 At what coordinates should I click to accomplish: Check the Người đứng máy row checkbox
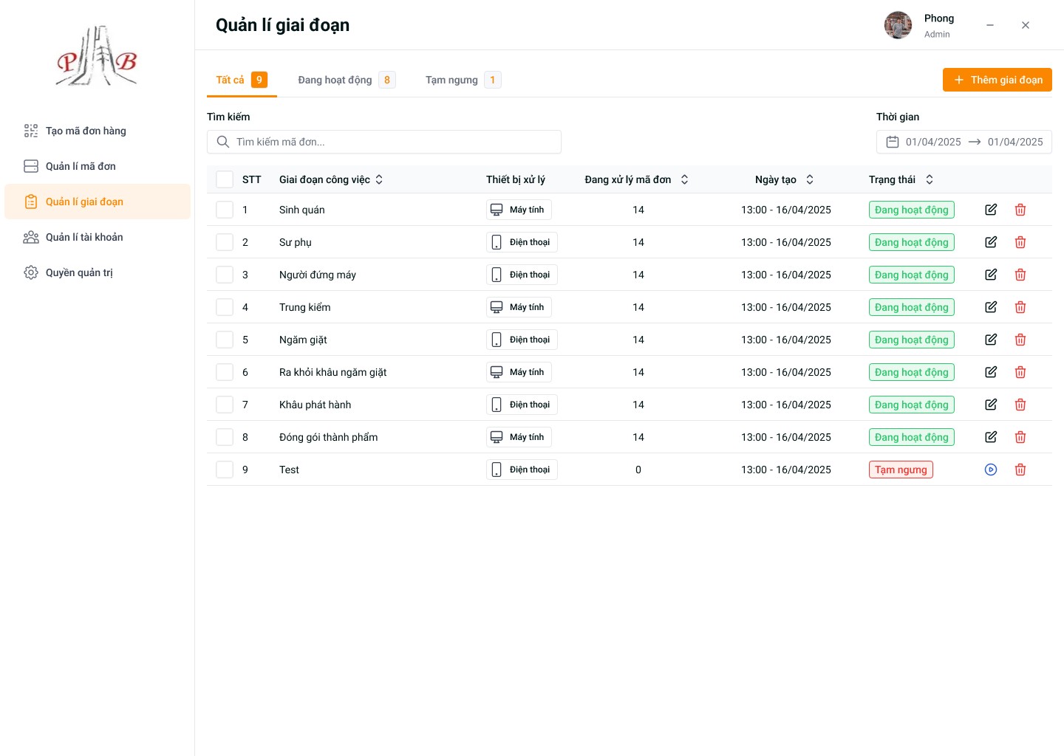tap(225, 275)
